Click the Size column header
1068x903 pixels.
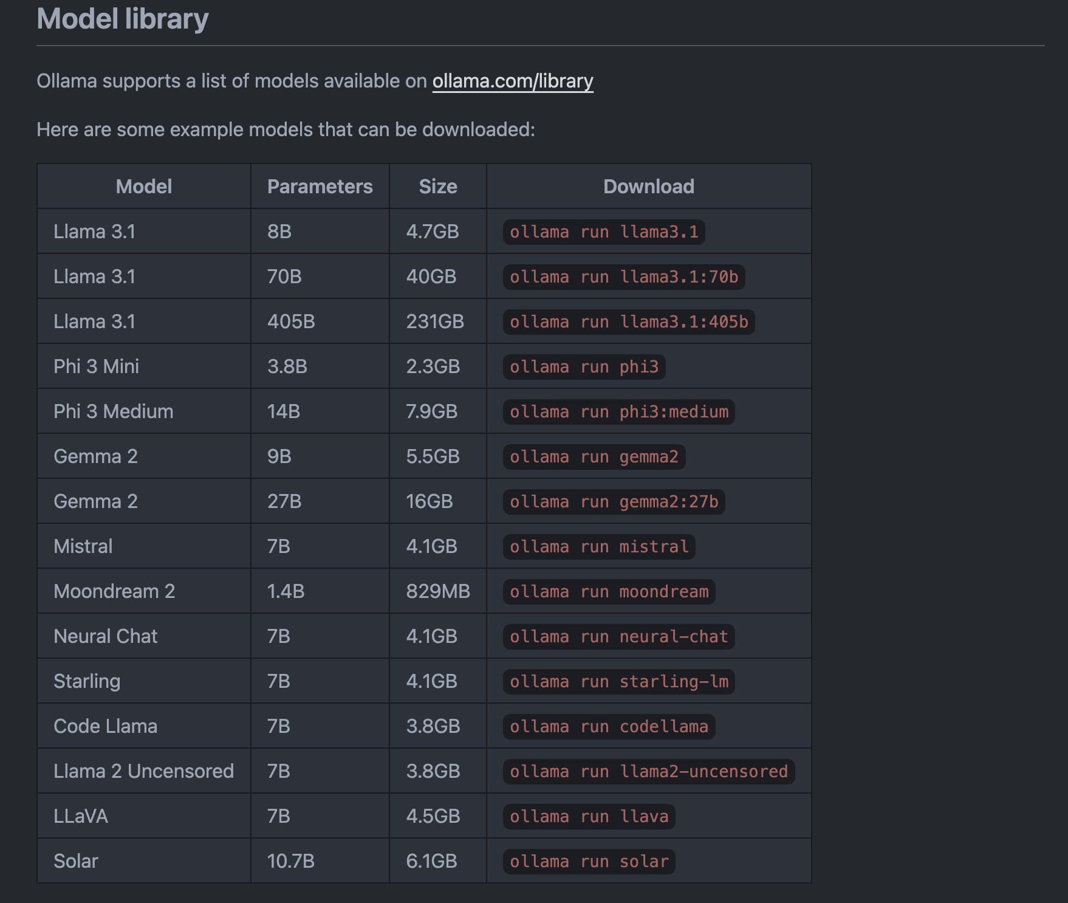438,187
